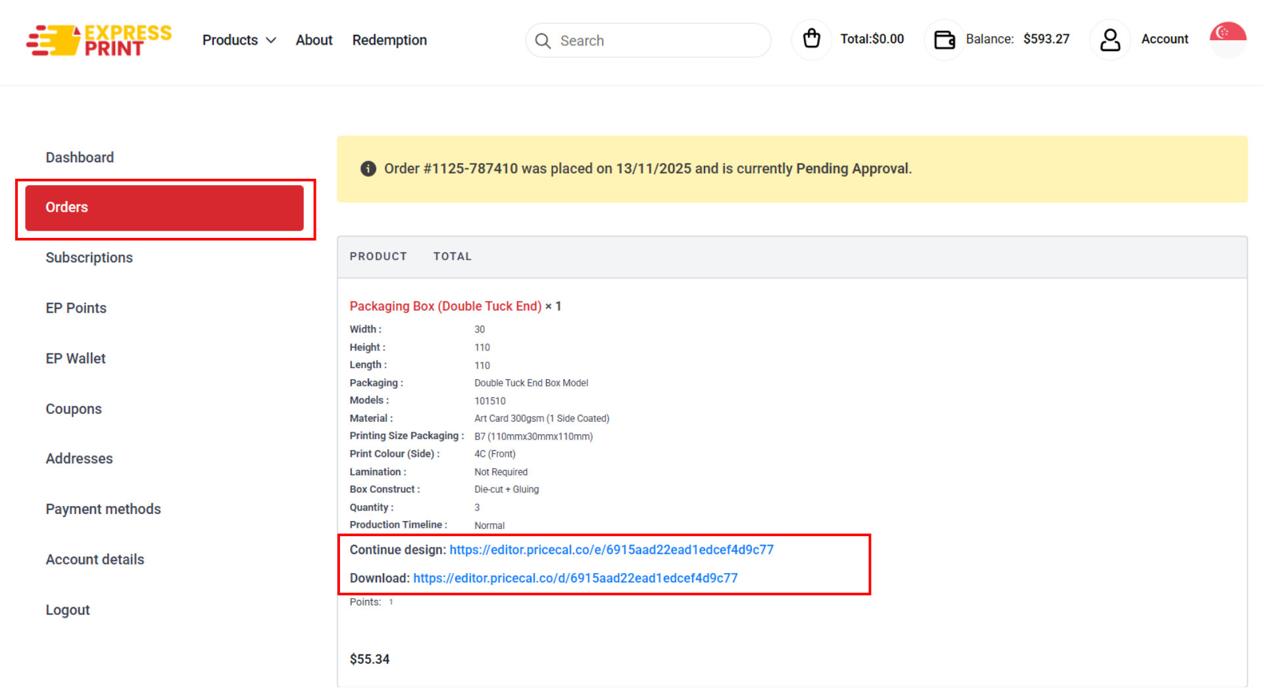Image resolution: width=1263 pixels, height=688 pixels.
Task: View Subscriptions in account menu
Action: [x=89, y=258]
